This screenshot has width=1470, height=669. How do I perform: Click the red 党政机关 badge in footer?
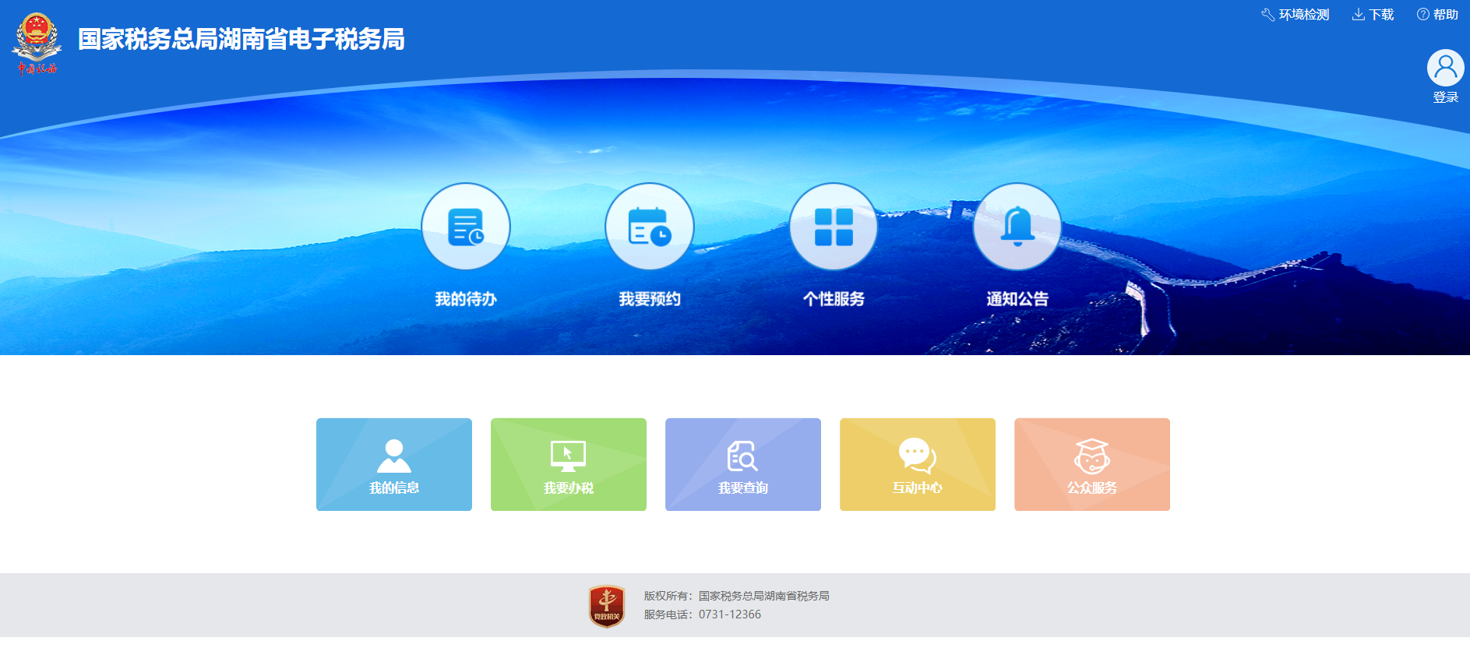(x=606, y=607)
